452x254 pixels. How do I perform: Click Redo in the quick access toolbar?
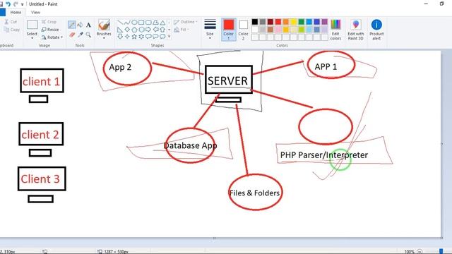pos(16,4)
